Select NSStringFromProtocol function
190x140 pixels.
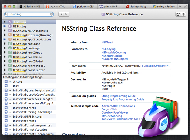tap(29, 66)
